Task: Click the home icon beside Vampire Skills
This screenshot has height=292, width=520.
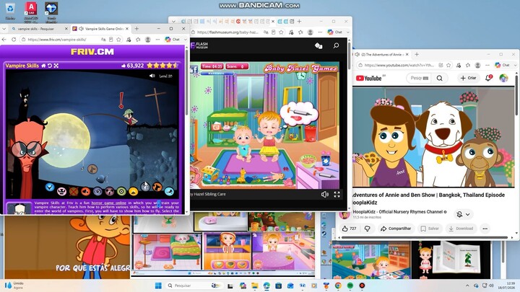Action: [x=43, y=66]
